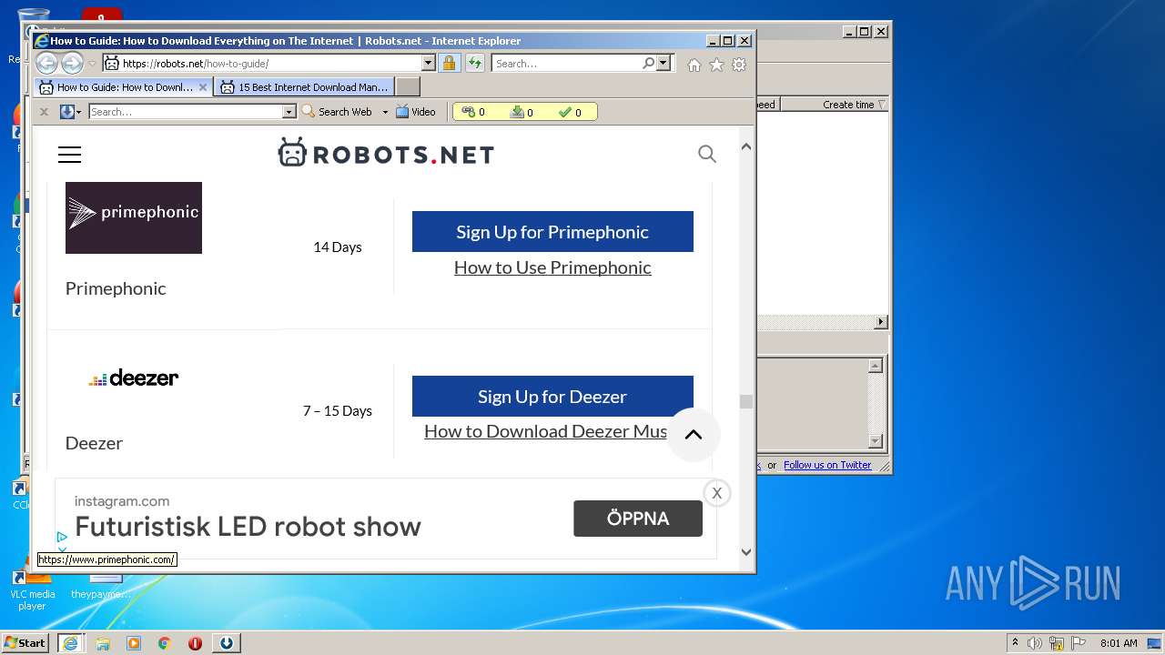Click Follow us on Twitter in background window
The height and width of the screenshot is (655, 1165).
click(827, 465)
